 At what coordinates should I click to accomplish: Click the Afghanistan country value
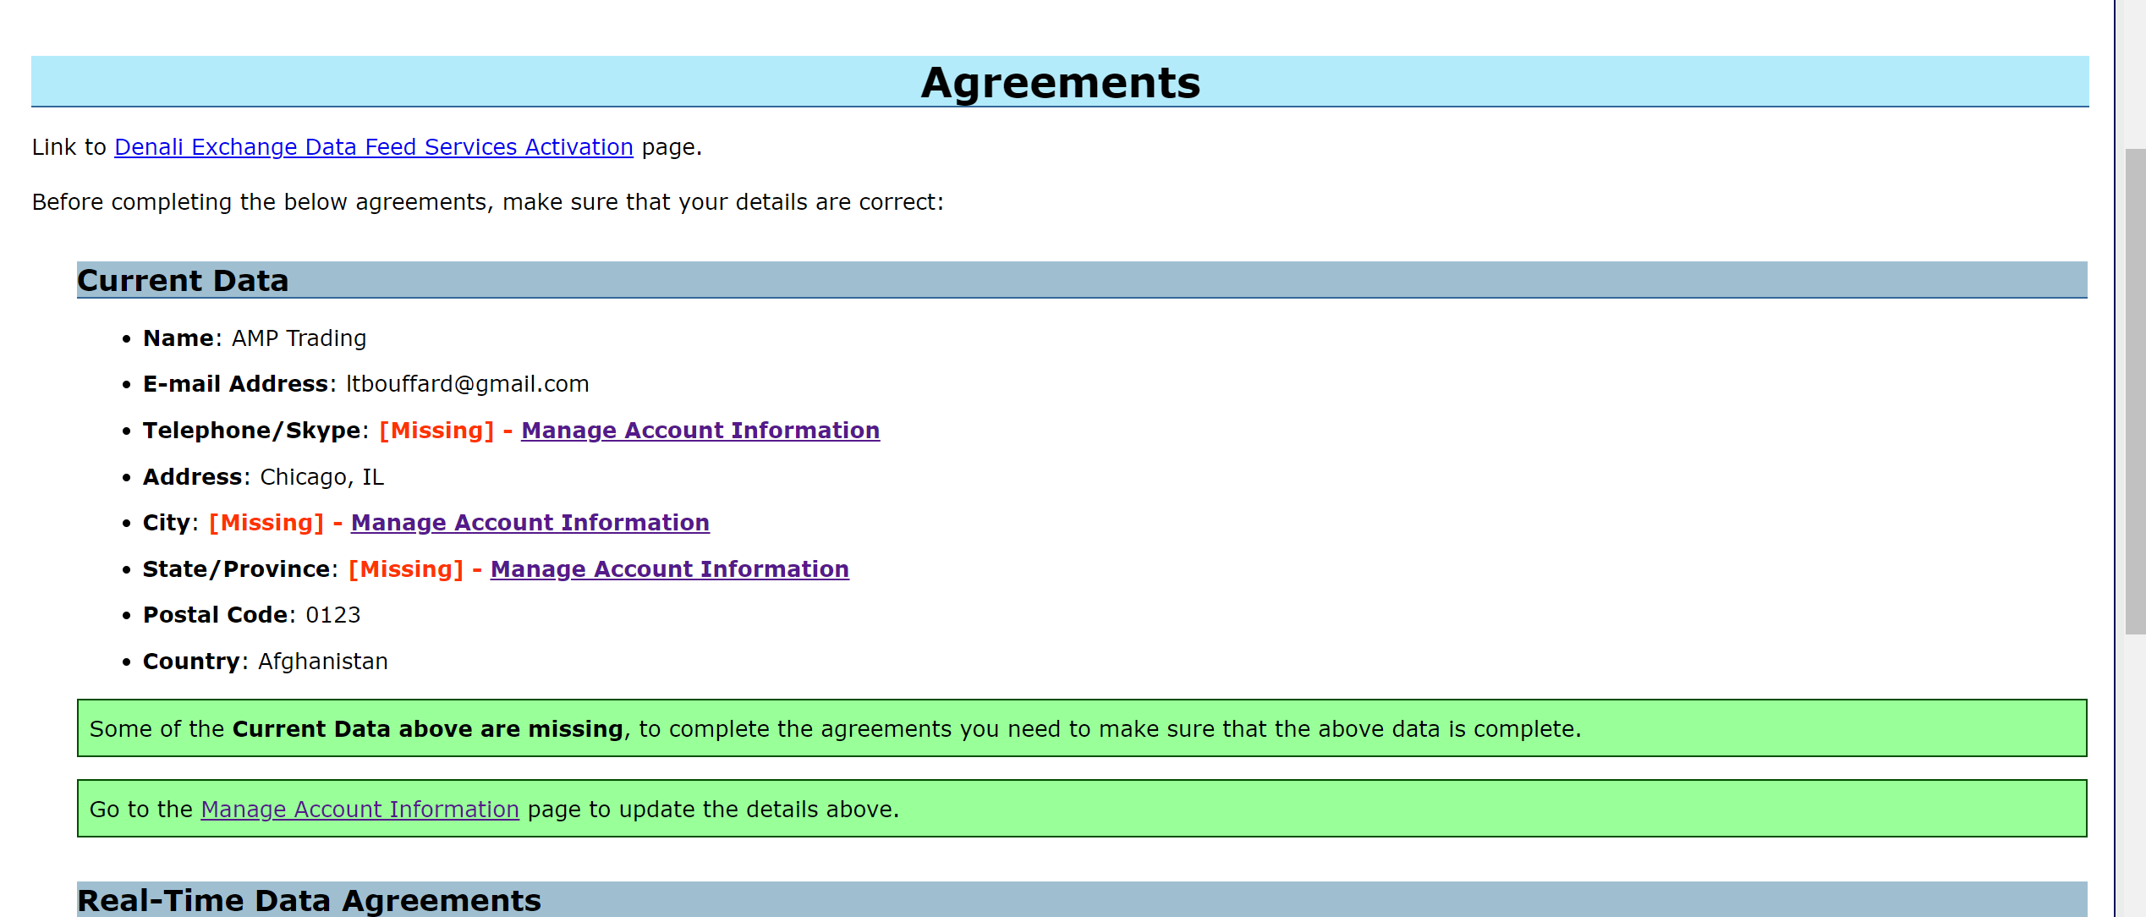pyautogui.click(x=322, y=662)
